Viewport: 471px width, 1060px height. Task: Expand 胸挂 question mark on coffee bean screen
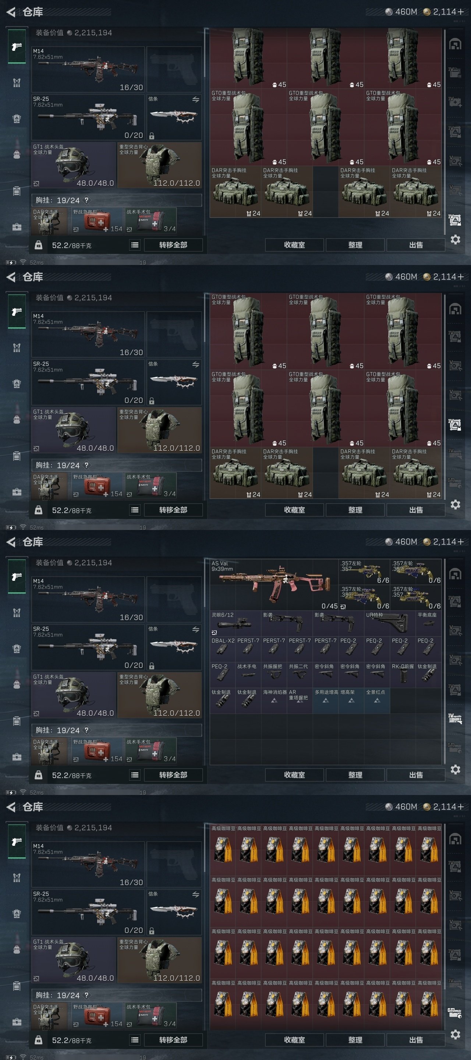[x=86, y=995]
